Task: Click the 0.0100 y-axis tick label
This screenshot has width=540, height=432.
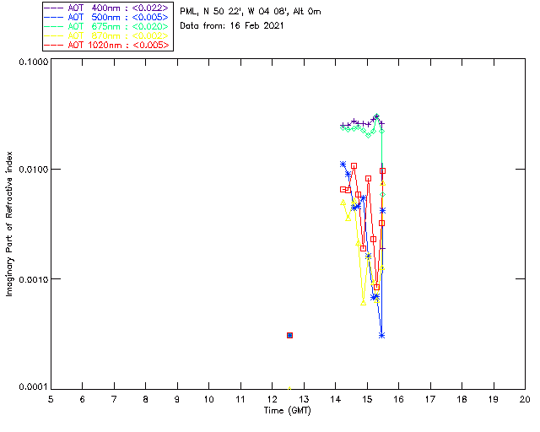Action: point(34,169)
